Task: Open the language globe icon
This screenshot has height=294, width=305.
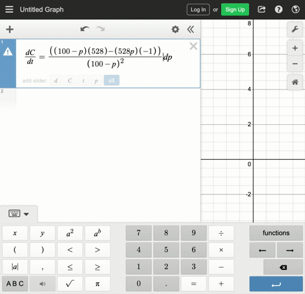Action: coord(295,10)
